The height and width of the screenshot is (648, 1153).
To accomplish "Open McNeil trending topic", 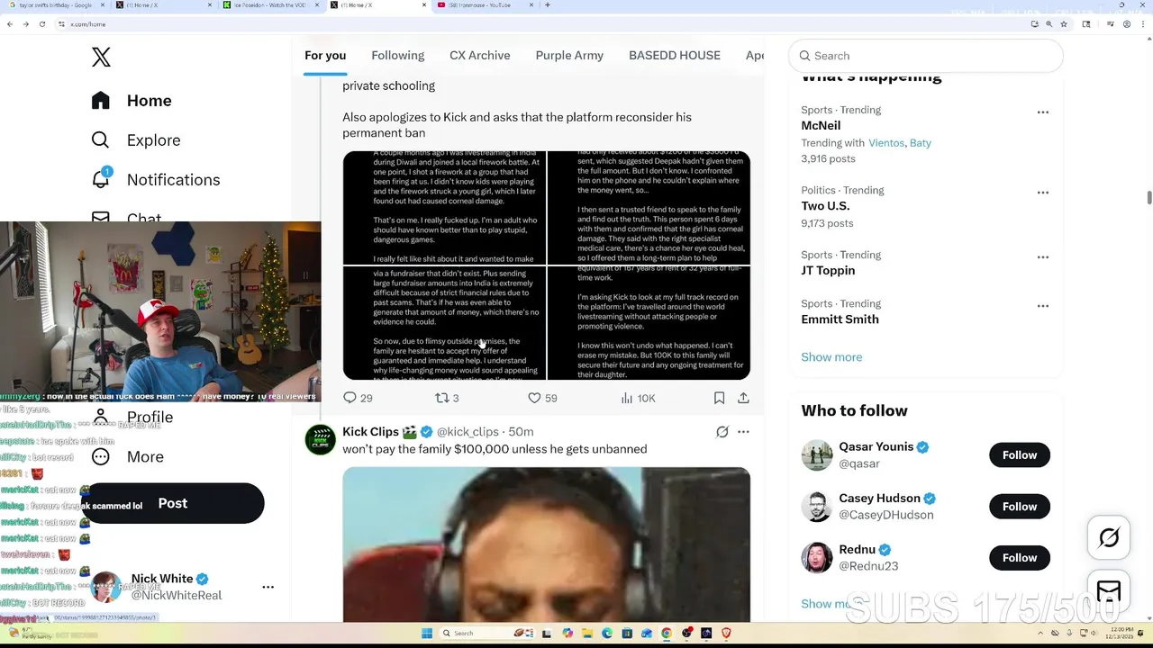I will pyautogui.click(x=821, y=126).
